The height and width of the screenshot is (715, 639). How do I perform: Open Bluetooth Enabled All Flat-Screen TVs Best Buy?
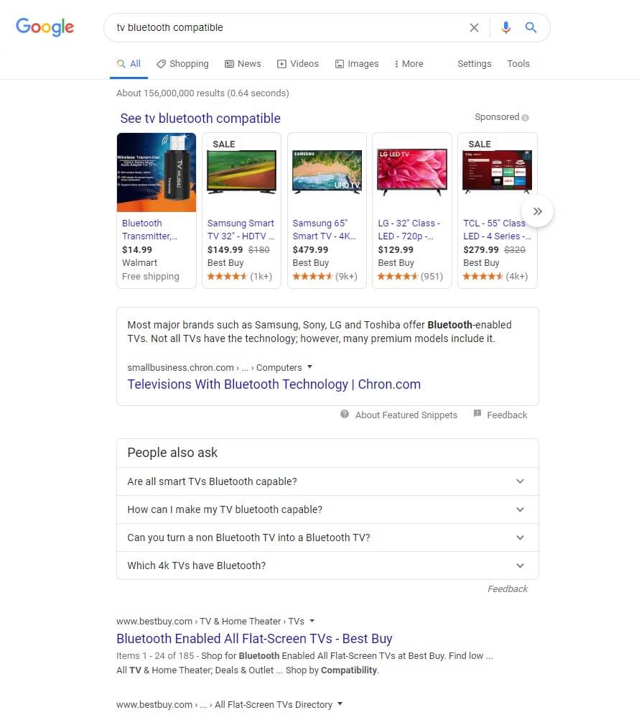coord(254,639)
